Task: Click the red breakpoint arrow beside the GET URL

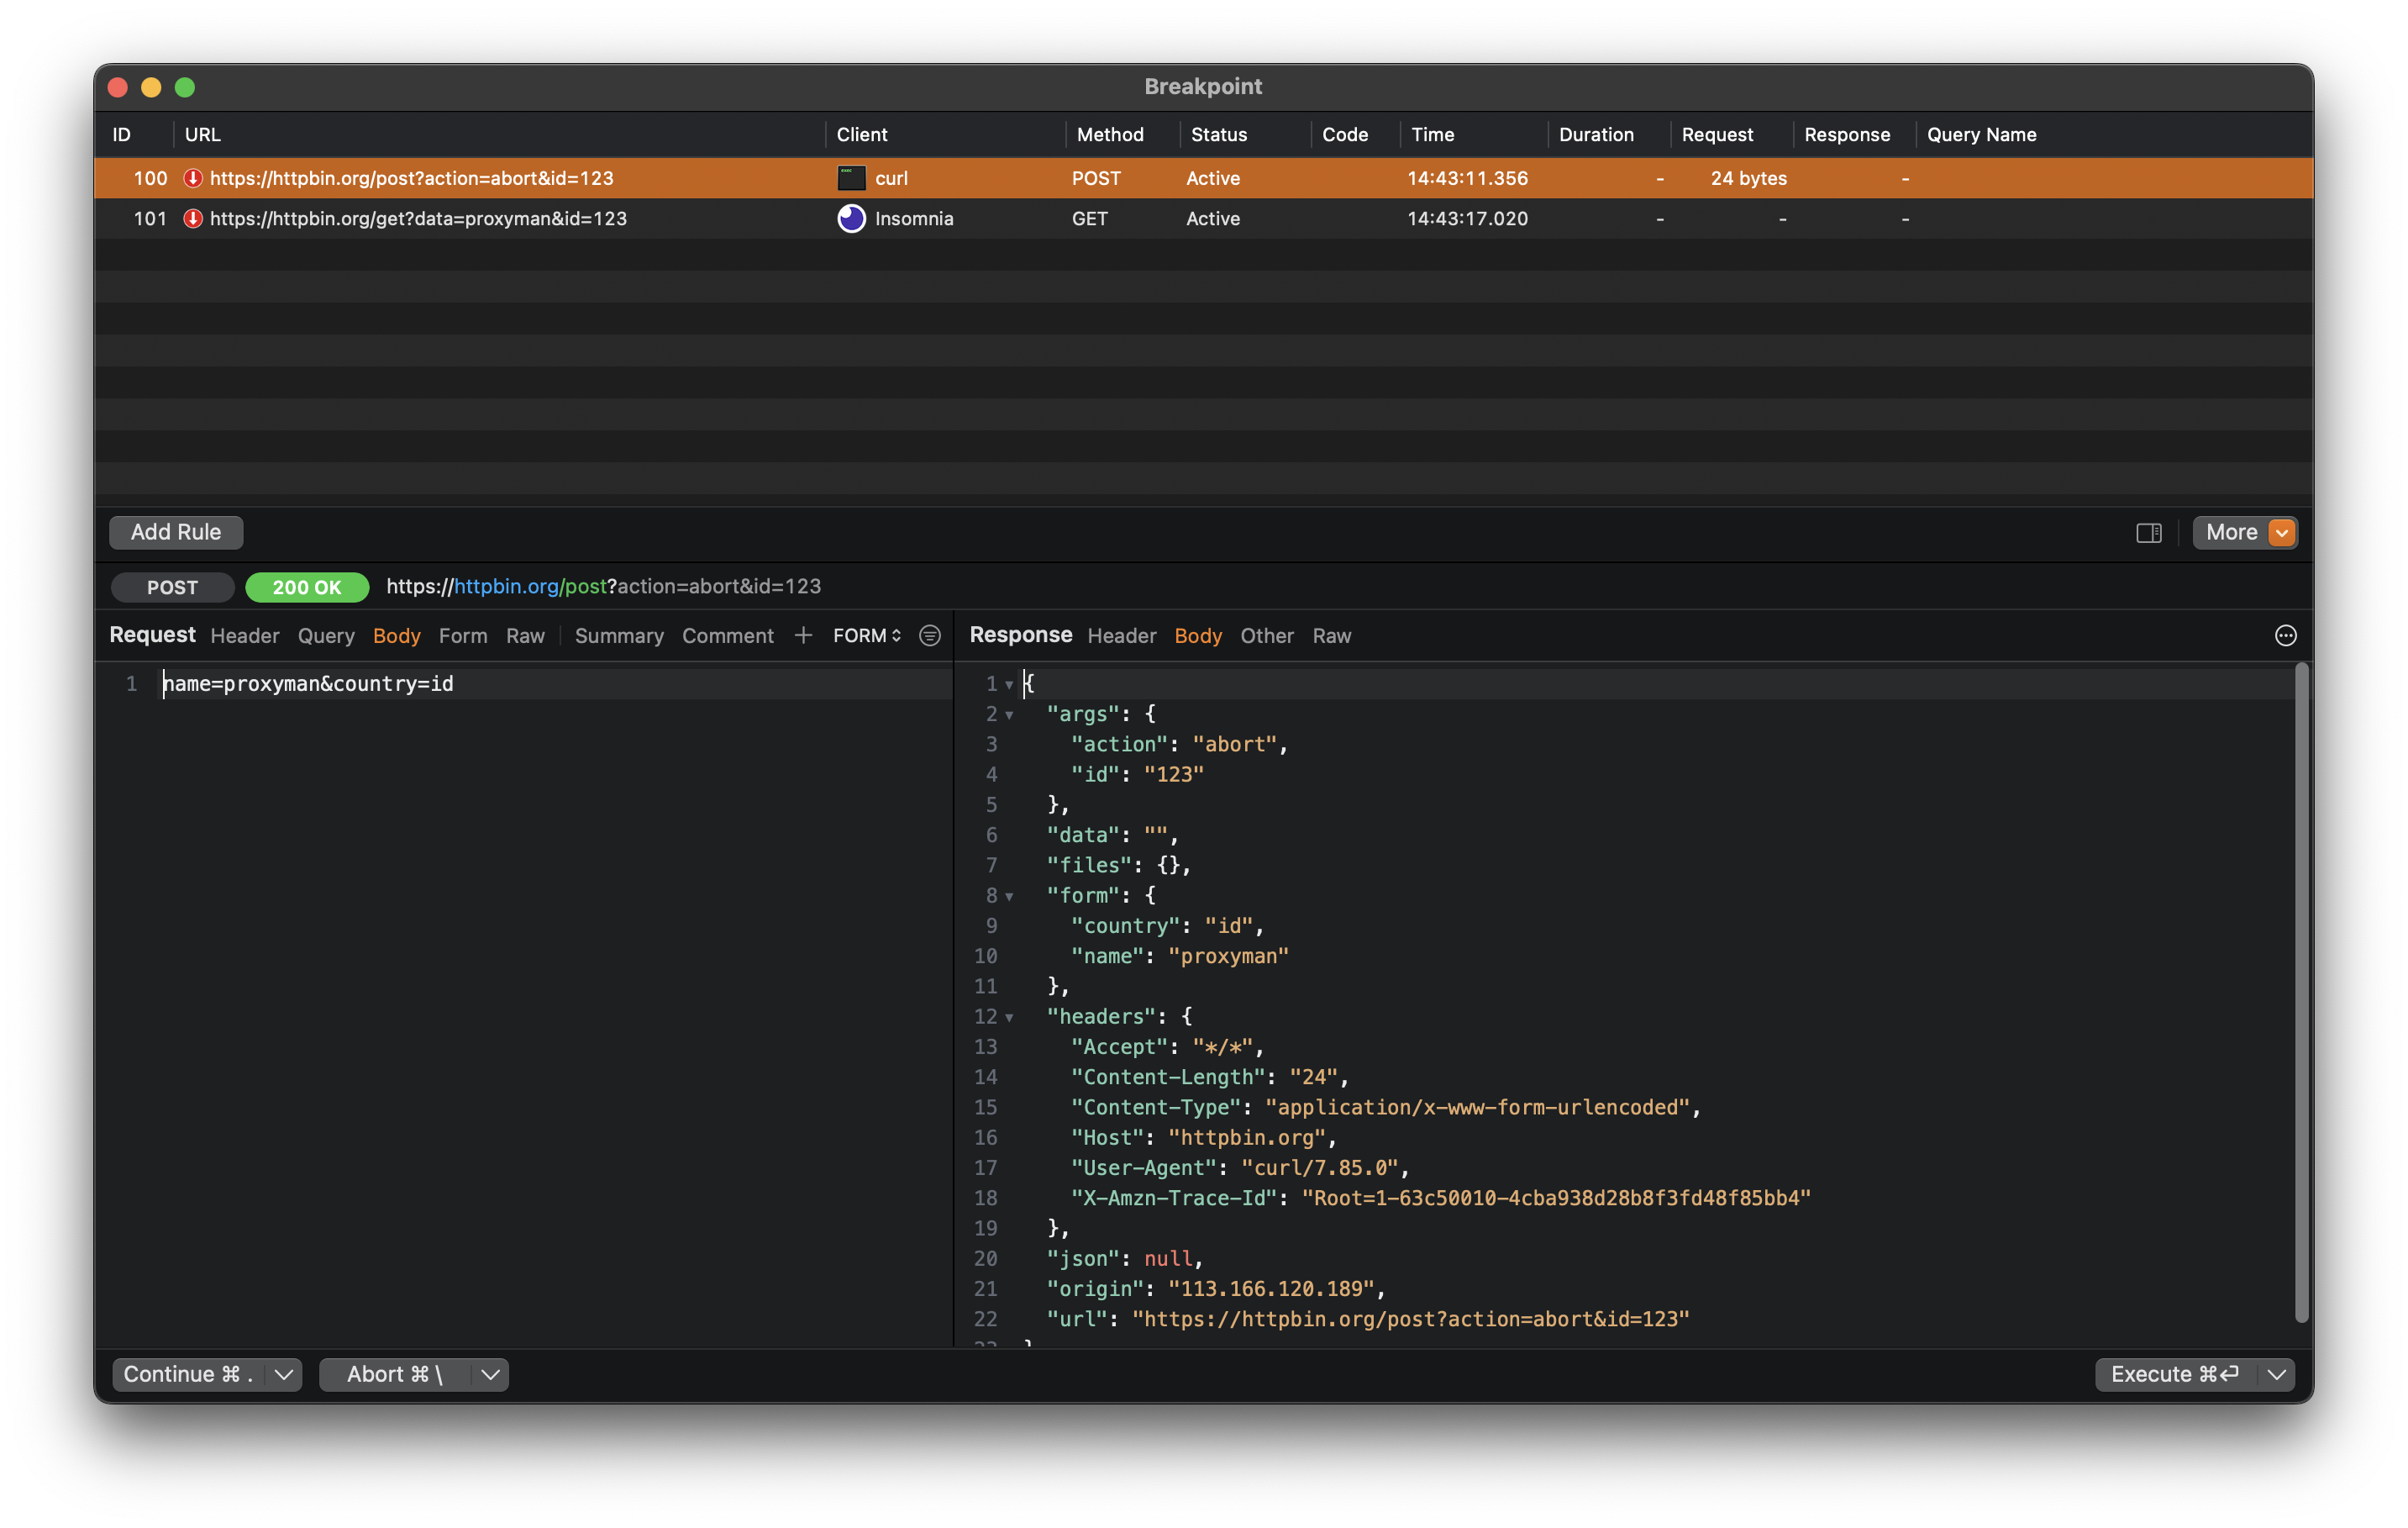Action: point(192,219)
